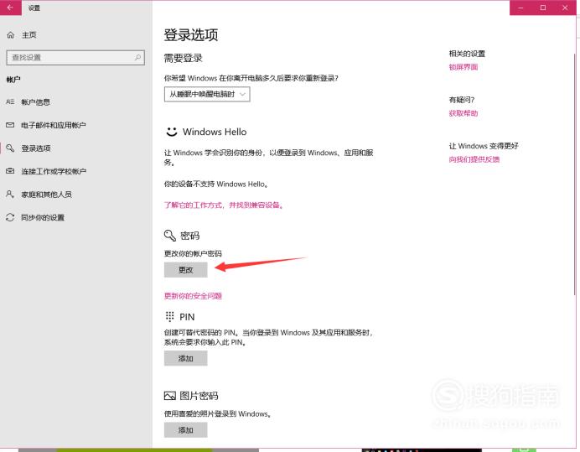Click the 相关的设置 heading
This screenshot has width=580, height=452.
467,54
